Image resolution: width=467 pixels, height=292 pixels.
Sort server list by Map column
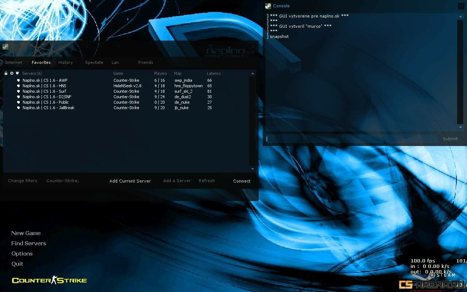[178, 73]
